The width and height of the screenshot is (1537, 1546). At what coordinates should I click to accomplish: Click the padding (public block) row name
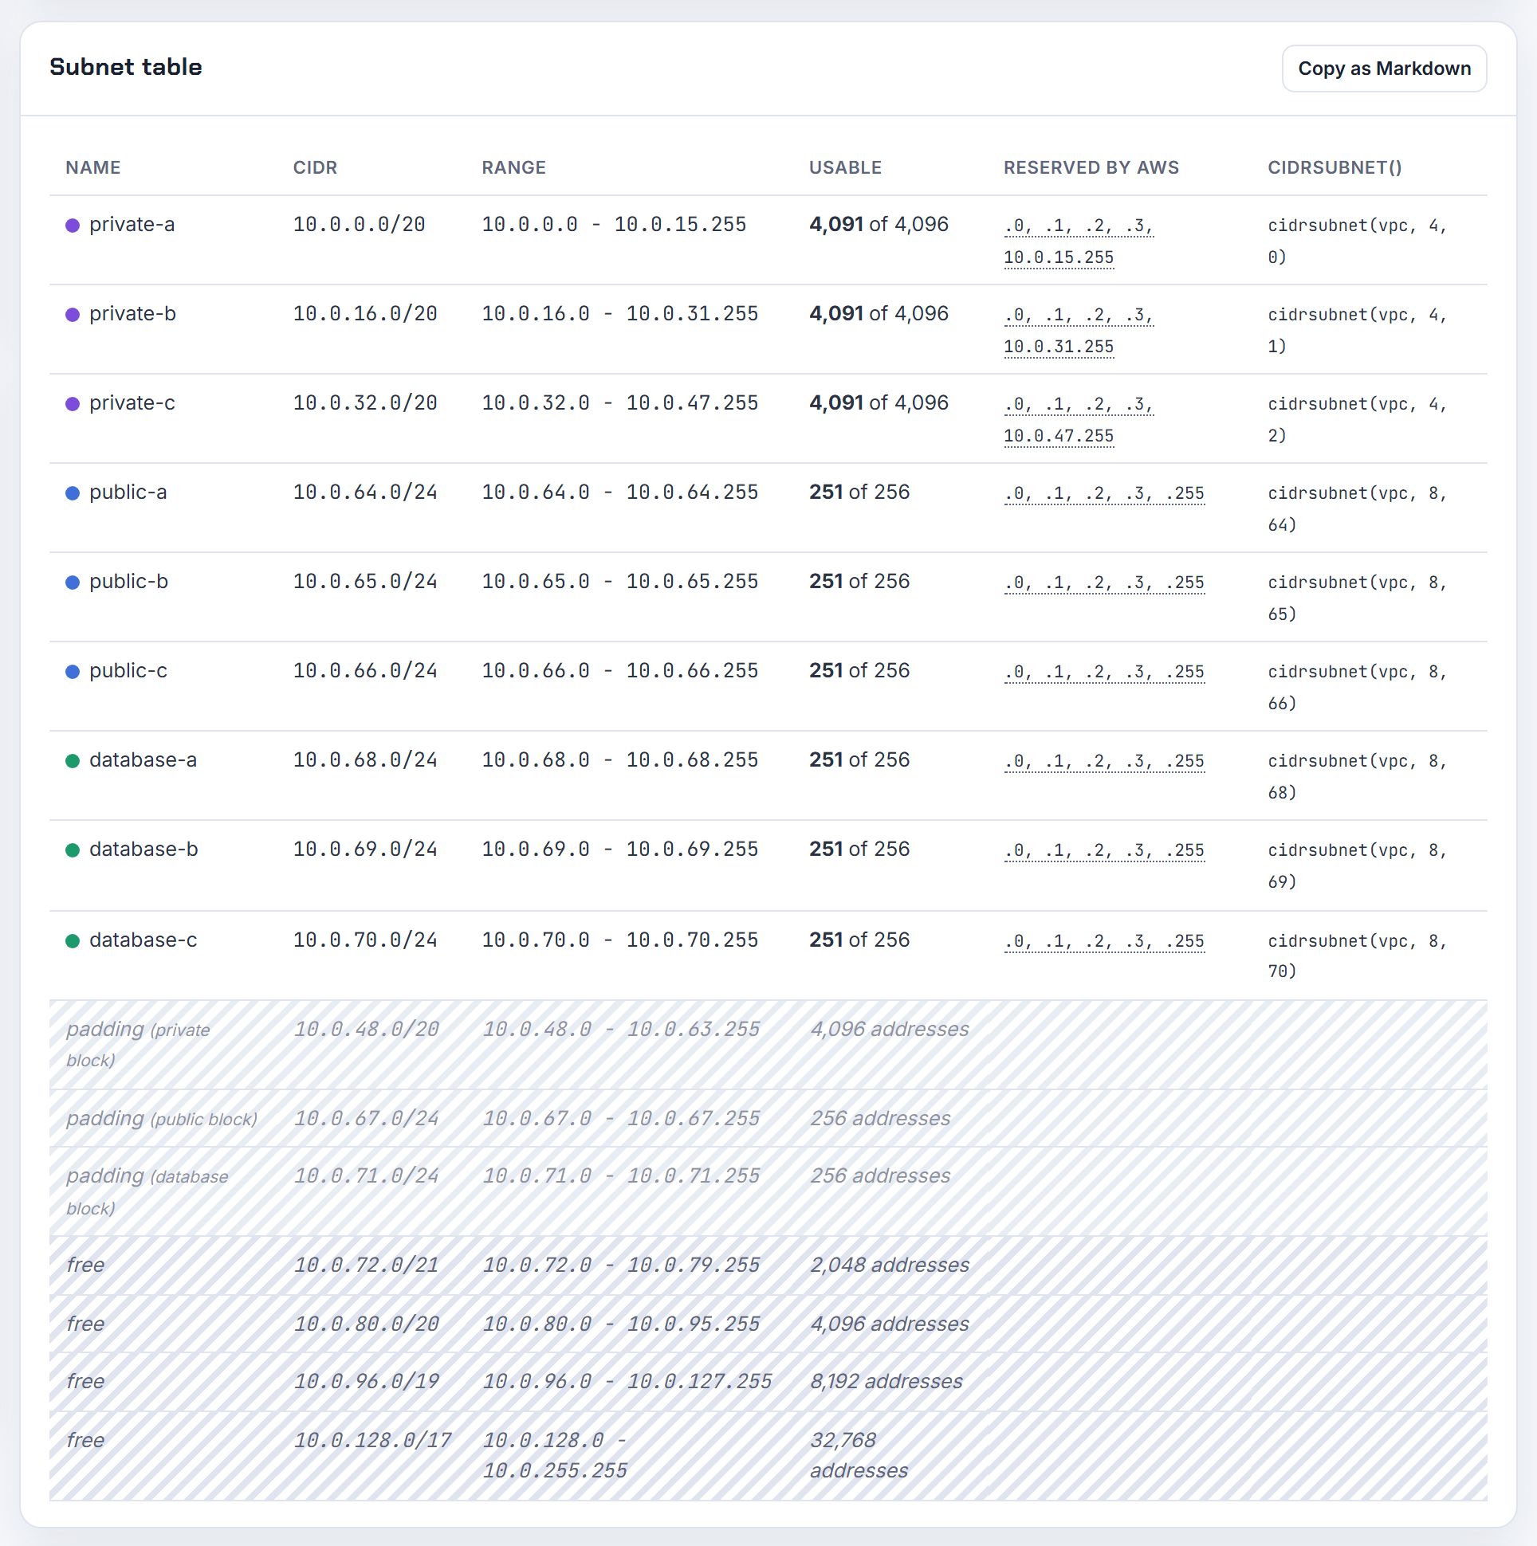pyautogui.click(x=162, y=1119)
